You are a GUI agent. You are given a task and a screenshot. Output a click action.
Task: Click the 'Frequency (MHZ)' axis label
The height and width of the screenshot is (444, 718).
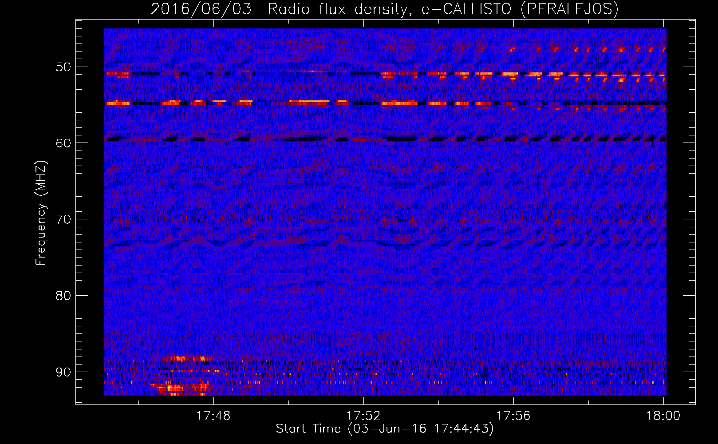pos(41,213)
